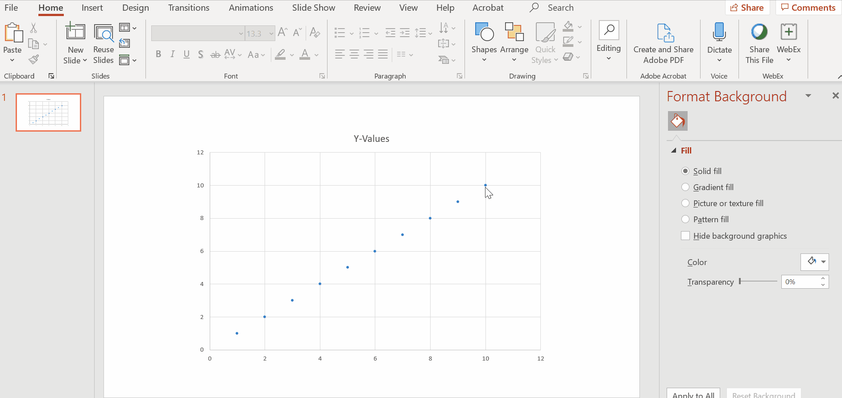
Task: Click the Shapes gallery icon
Action: 484,32
